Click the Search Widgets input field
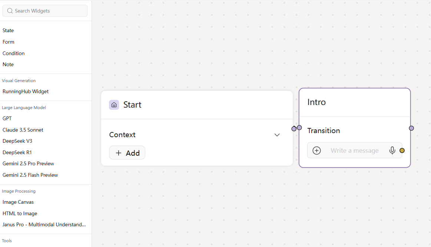The height and width of the screenshot is (247, 431). click(x=45, y=11)
